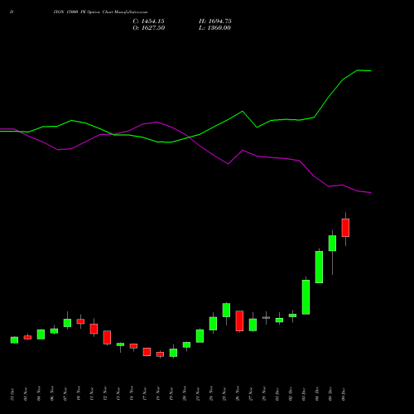Viewport: 414px width, 414px height.
Task: Click the tall green candlestick above 03 Dec
Action: pyautogui.click(x=306, y=297)
